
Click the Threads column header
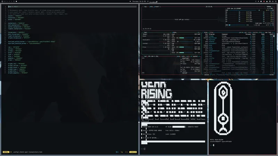[248, 34]
